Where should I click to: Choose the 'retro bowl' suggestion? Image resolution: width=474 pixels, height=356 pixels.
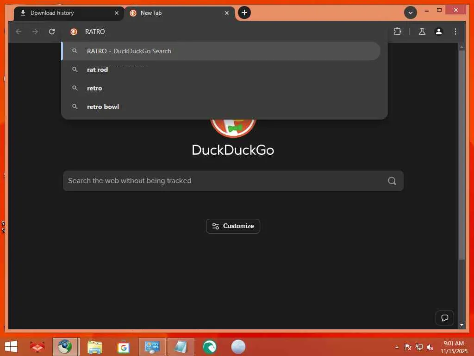221,107
